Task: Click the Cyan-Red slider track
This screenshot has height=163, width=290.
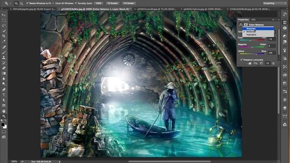Action: point(252,40)
